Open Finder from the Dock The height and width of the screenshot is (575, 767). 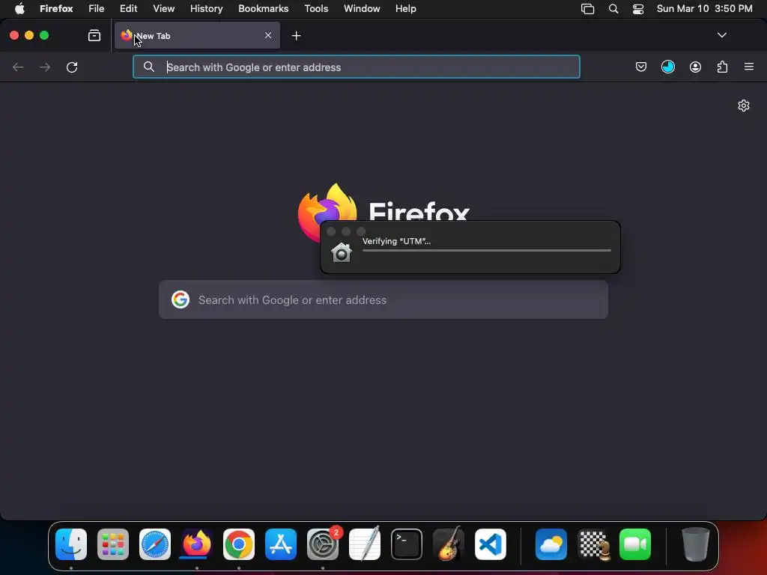pyautogui.click(x=71, y=544)
